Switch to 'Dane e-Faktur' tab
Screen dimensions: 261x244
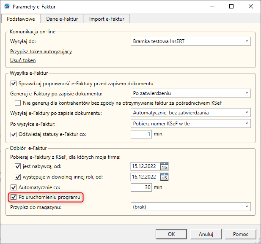pos(62,19)
